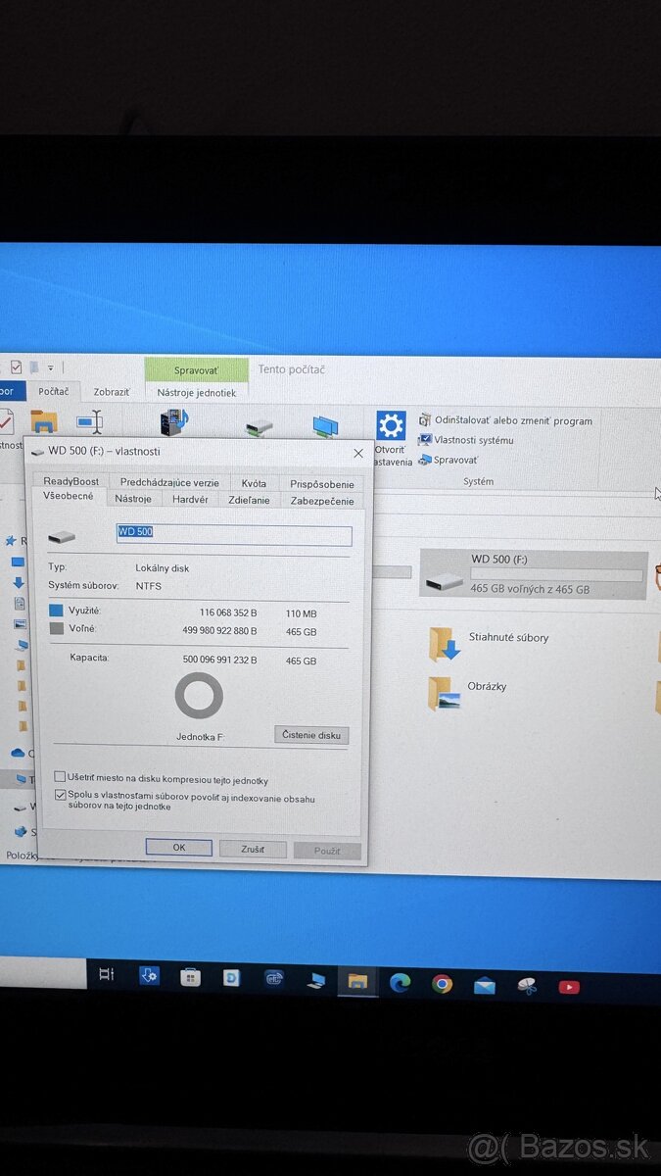This screenshot has width=661, height=1176.
Task: Switch to the ReadyBoost tab
Action: tap(71, 481)
